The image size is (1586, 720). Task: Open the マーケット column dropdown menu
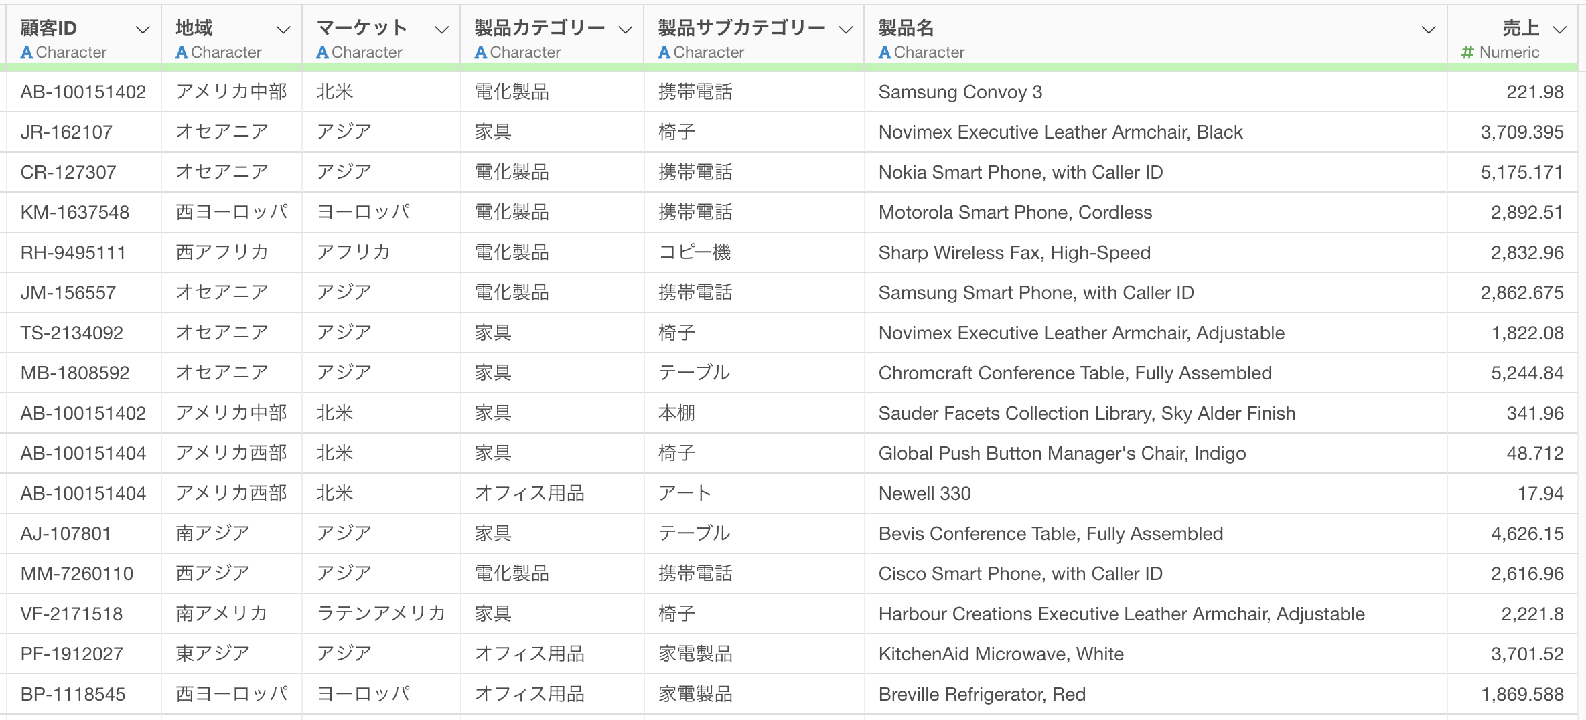click(441, 30)
